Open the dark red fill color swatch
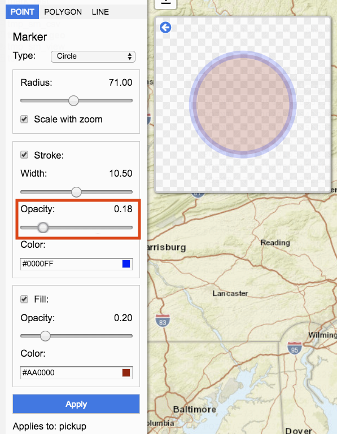The image size is (337, 434). [126, 372]
